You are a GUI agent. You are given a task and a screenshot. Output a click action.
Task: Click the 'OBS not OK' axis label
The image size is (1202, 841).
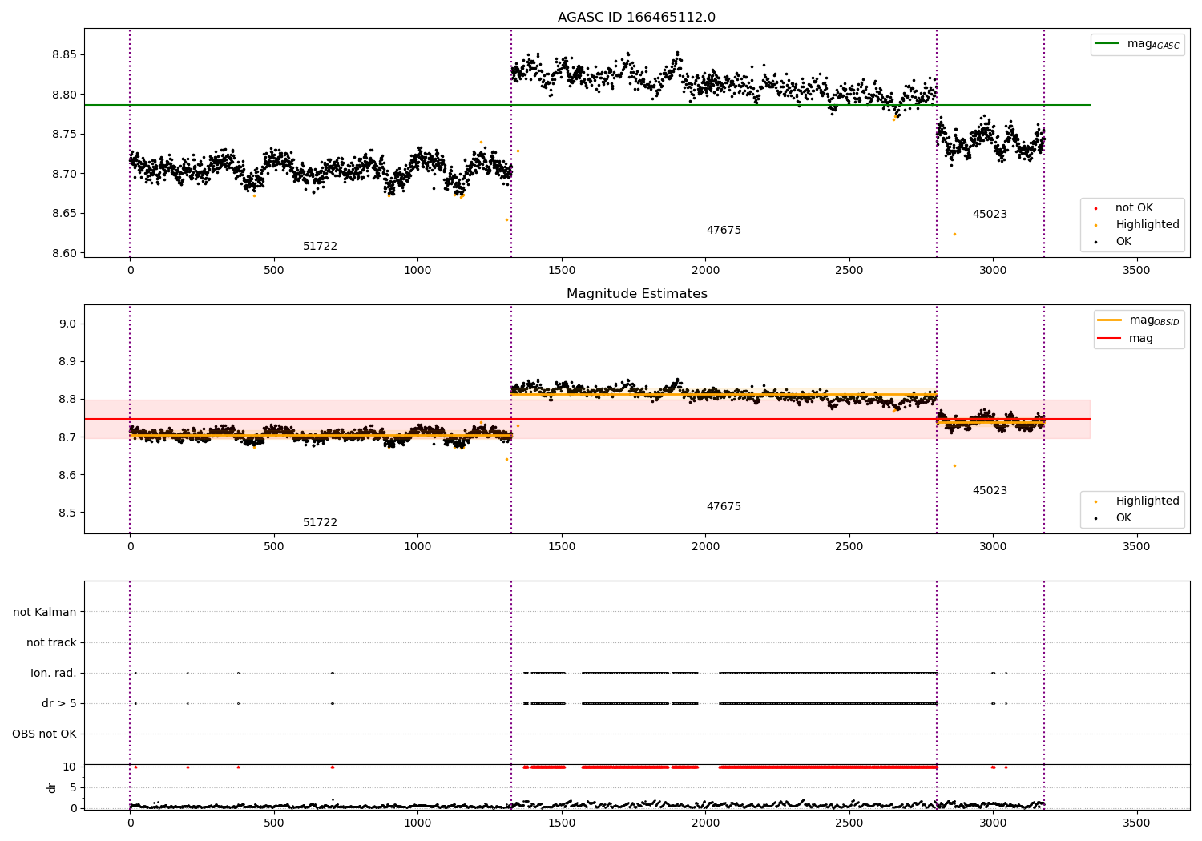click(x=45, y=734)
